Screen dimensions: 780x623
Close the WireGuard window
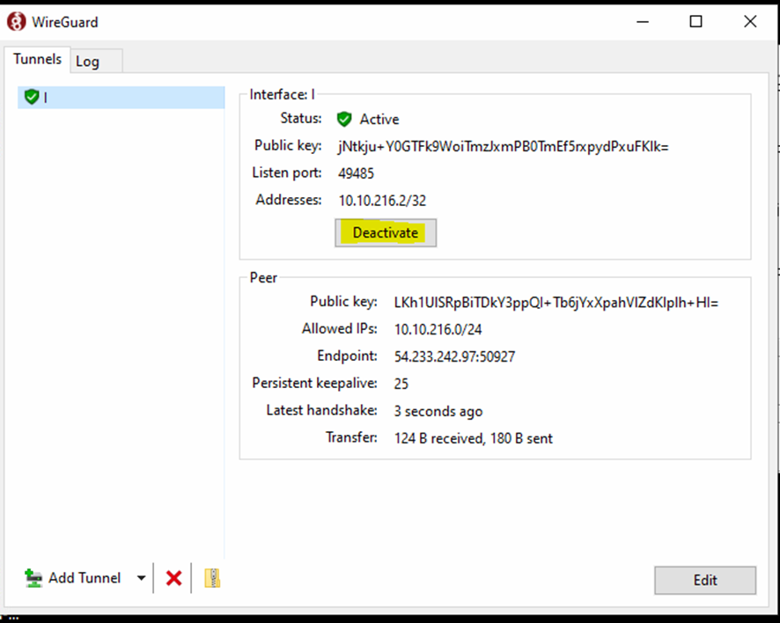click(750, 22)
